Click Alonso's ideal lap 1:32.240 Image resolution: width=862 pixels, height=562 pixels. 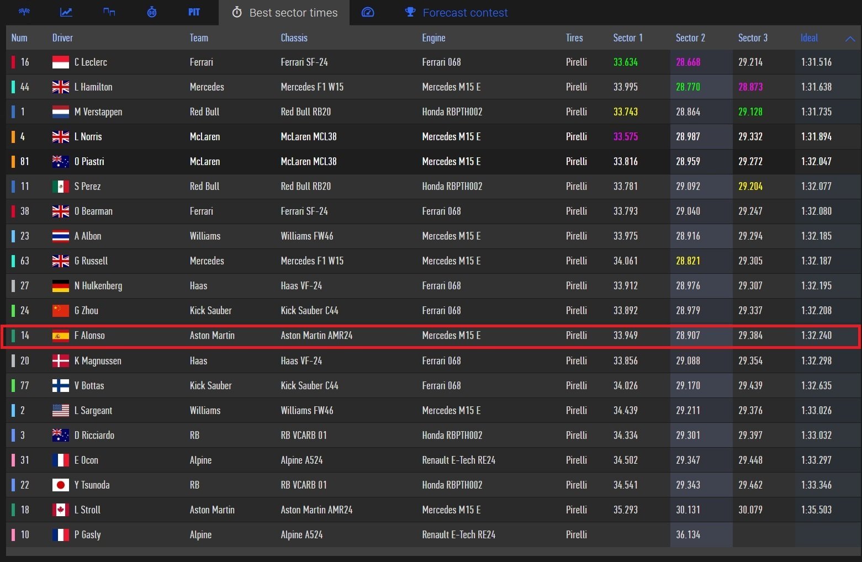coord(816,335)
